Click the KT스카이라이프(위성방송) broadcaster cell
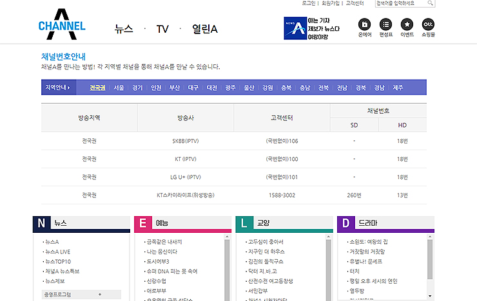The image size is (477, 301). (186, 195)
